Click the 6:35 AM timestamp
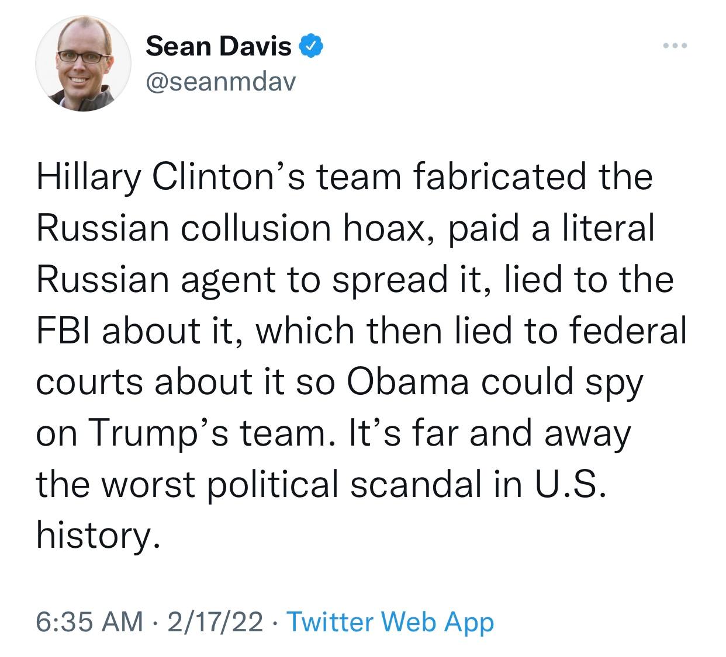The width and height of the screenshot is (726, 657). click(89, 622)
